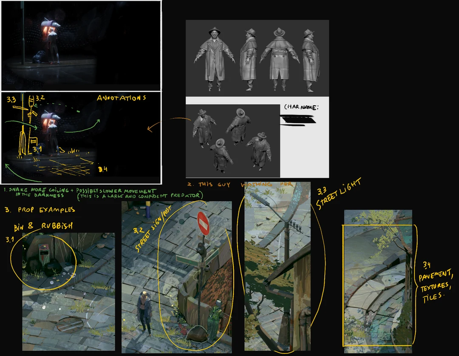The image size is (459, 356).
Task: Click the '3.3 STREET LIGHT' label
Action: pos(338,194)
